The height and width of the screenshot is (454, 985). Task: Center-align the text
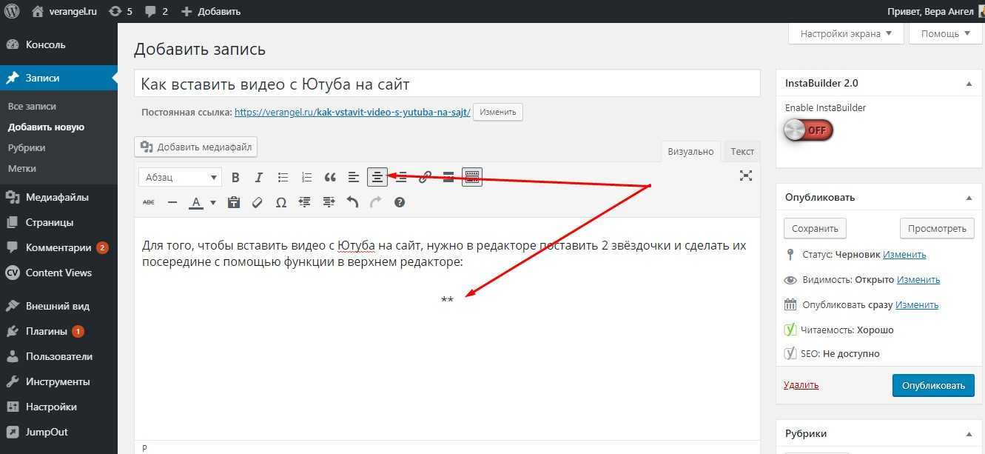377,177
